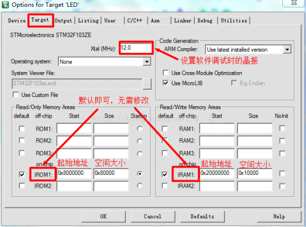This screenshot has width=306, height=227.
Task: Toggle the IROM1 default checkbox
Action: coord(22,174)
